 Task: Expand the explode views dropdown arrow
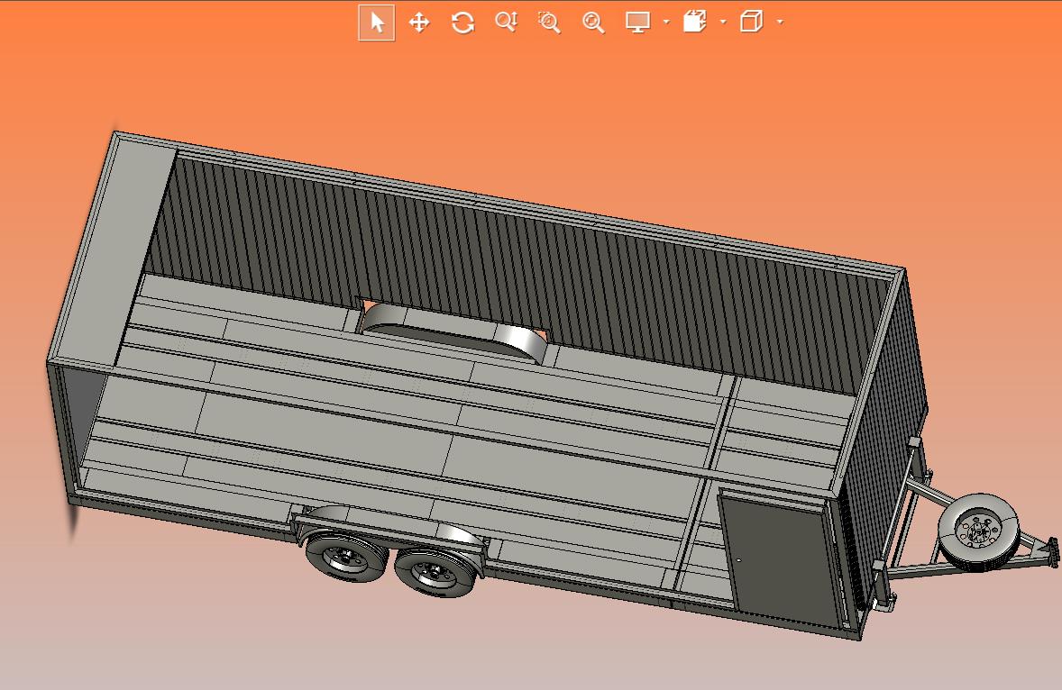(x=723, y=23)
